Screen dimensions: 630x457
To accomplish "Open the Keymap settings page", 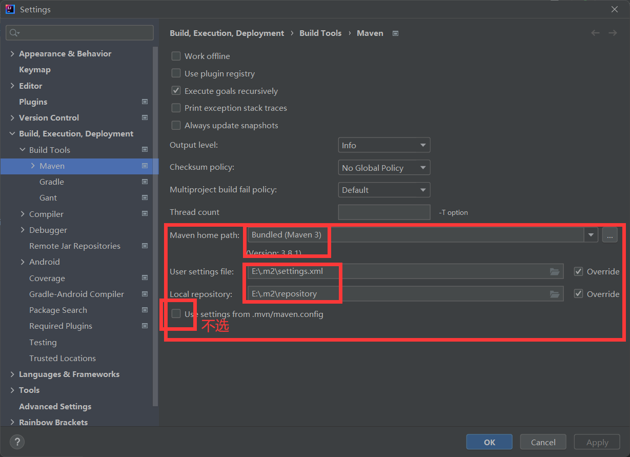I will coord(35,70).
